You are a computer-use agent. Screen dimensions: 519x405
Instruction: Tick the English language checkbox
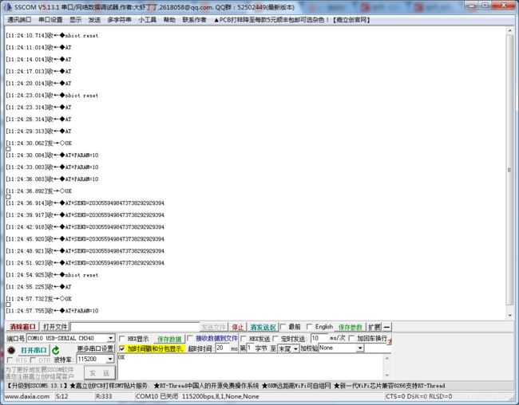[309, 327]
